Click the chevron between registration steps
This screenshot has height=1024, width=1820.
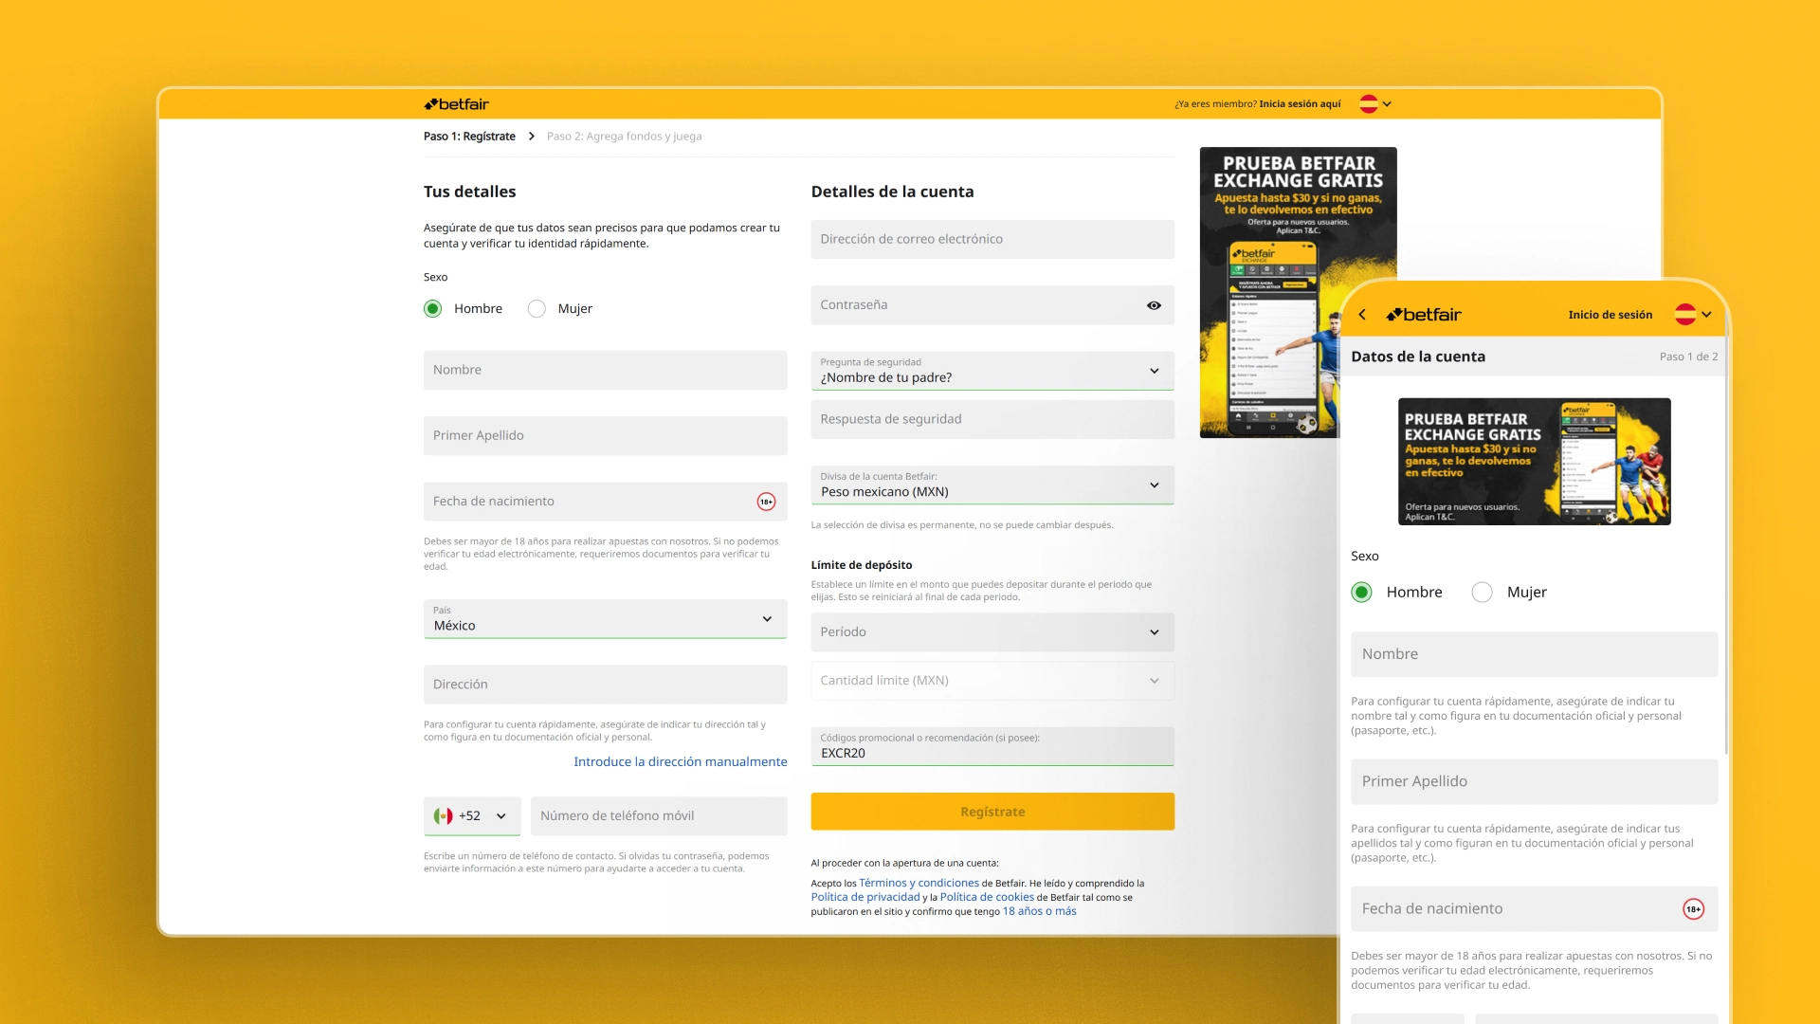point(531,137)
